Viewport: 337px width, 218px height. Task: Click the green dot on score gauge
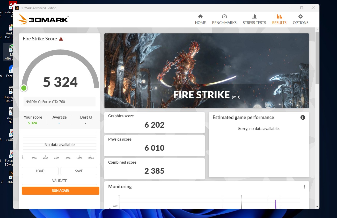click(24, 88)
